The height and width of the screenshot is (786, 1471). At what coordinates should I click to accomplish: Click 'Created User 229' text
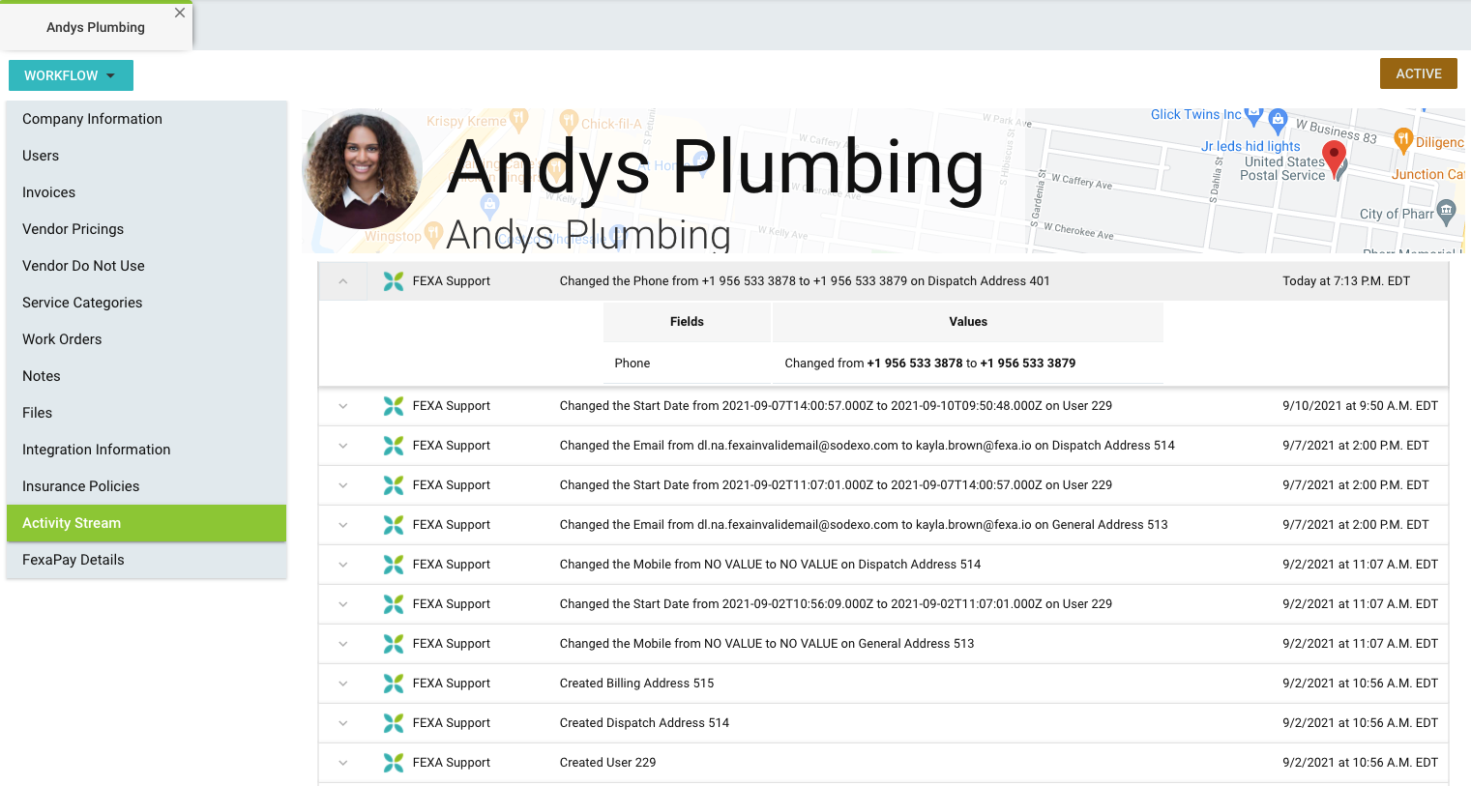607,763
